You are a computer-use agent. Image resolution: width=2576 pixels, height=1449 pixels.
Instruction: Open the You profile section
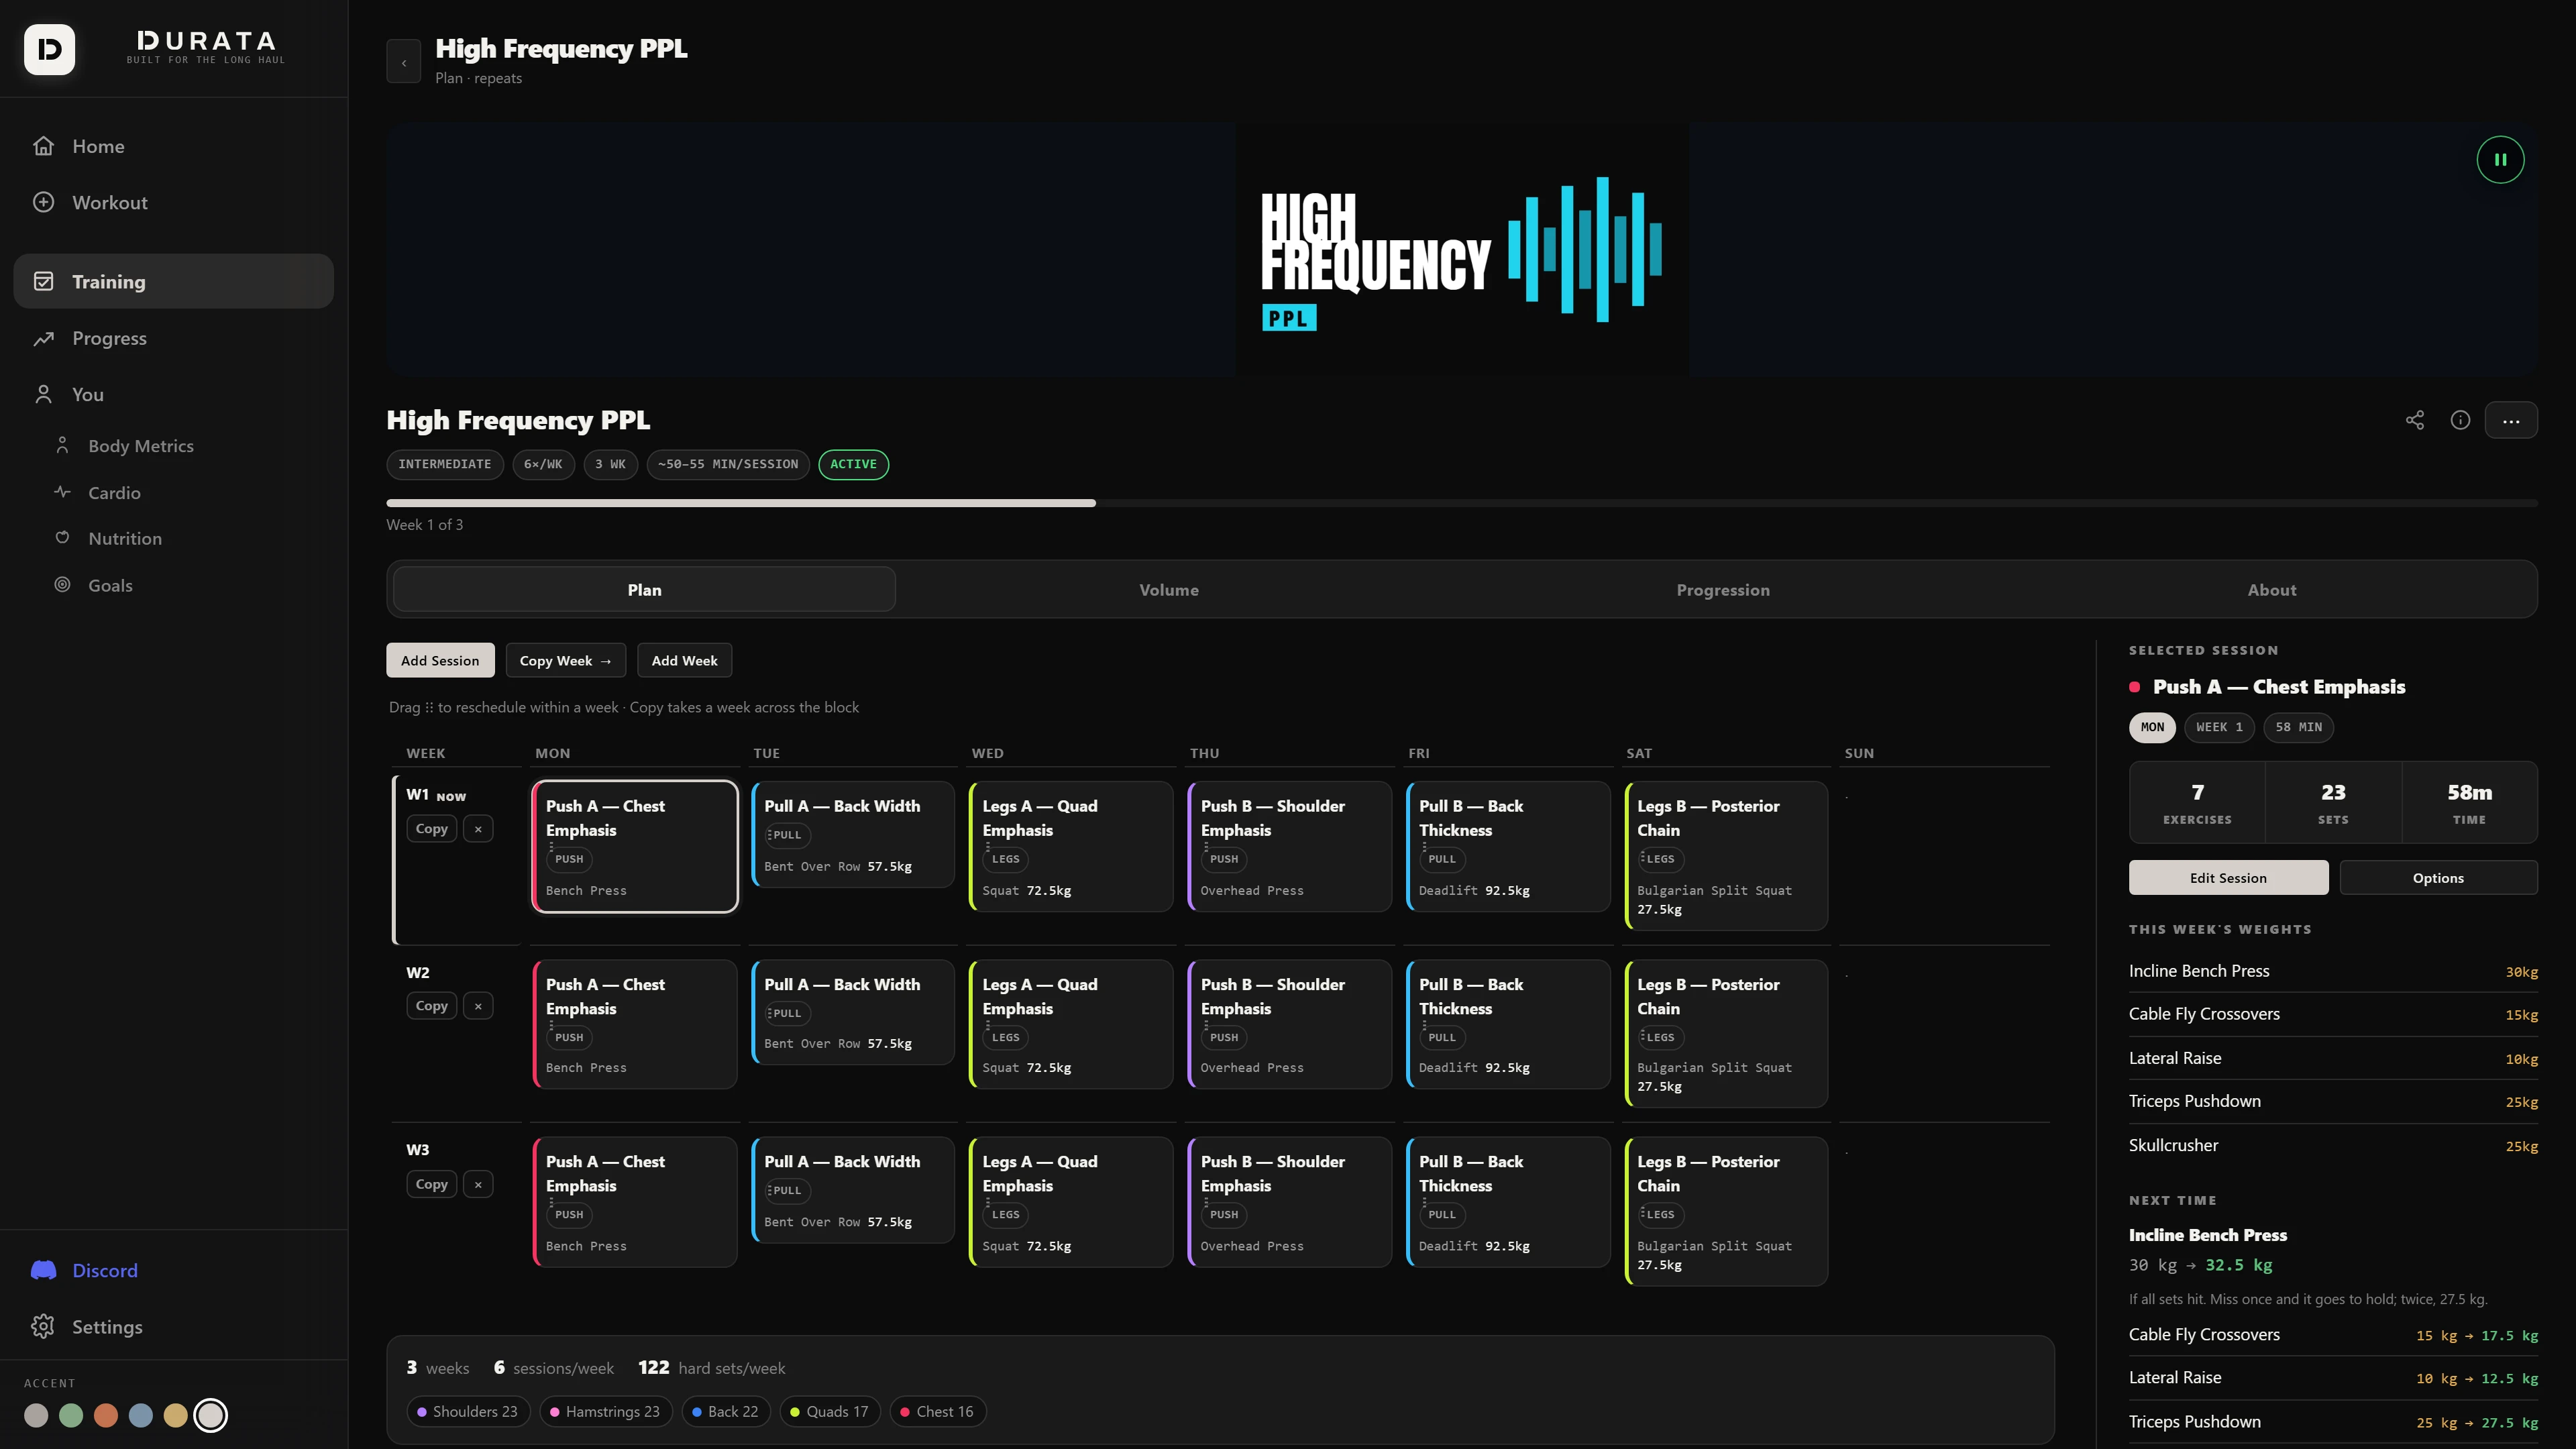tap(173, 394)
